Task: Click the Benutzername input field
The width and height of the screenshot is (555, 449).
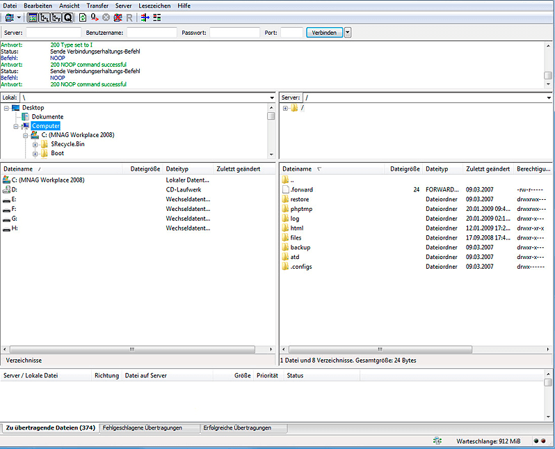Action: click(152, 33)
